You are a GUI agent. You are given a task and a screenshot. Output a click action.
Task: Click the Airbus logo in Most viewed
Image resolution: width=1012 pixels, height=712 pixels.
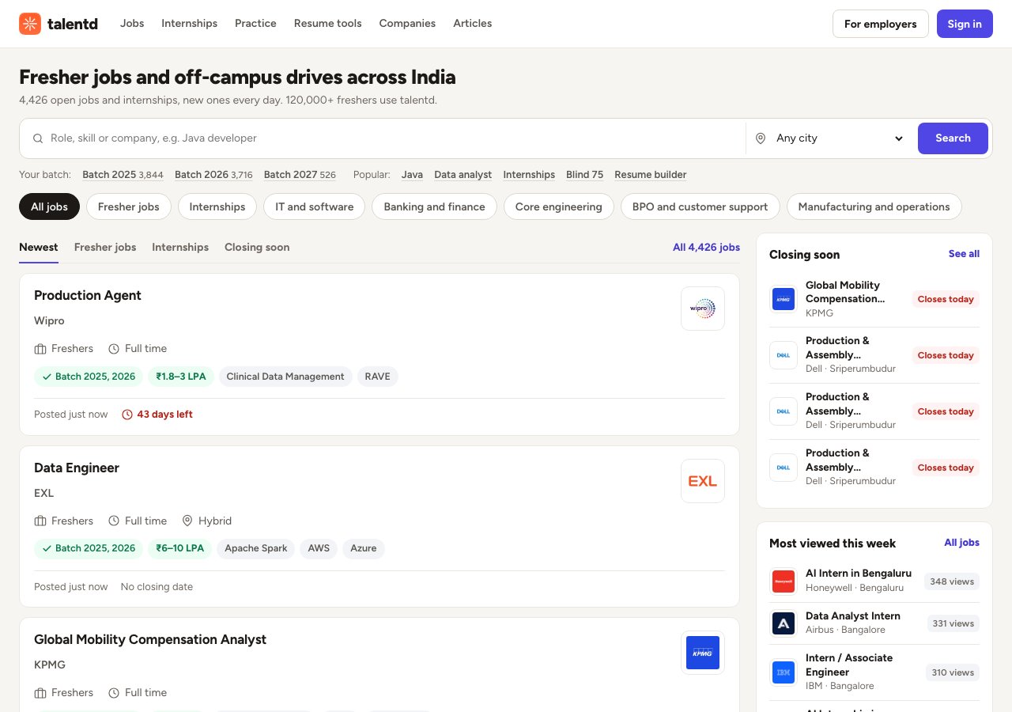(x=784, y=623)
